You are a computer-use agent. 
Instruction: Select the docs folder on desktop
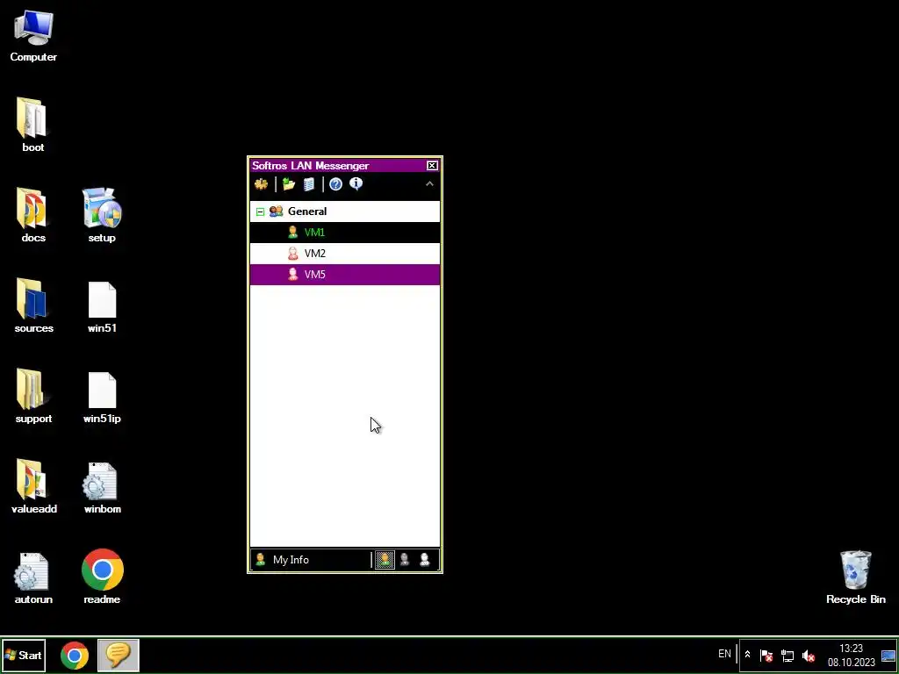click(33, 216)
